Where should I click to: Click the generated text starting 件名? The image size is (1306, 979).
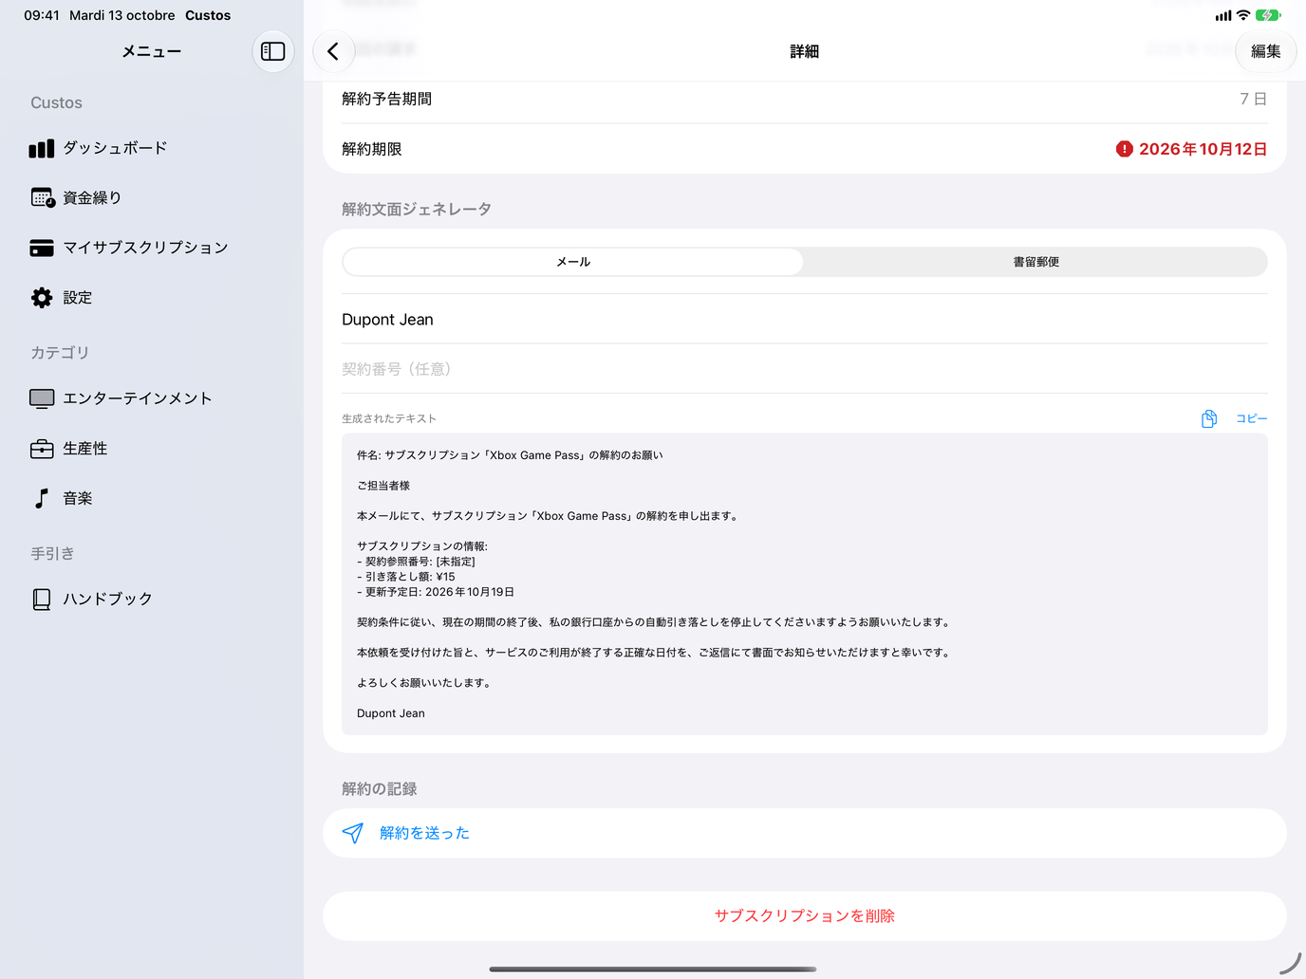pyautogui.click(x=510, y=455)
